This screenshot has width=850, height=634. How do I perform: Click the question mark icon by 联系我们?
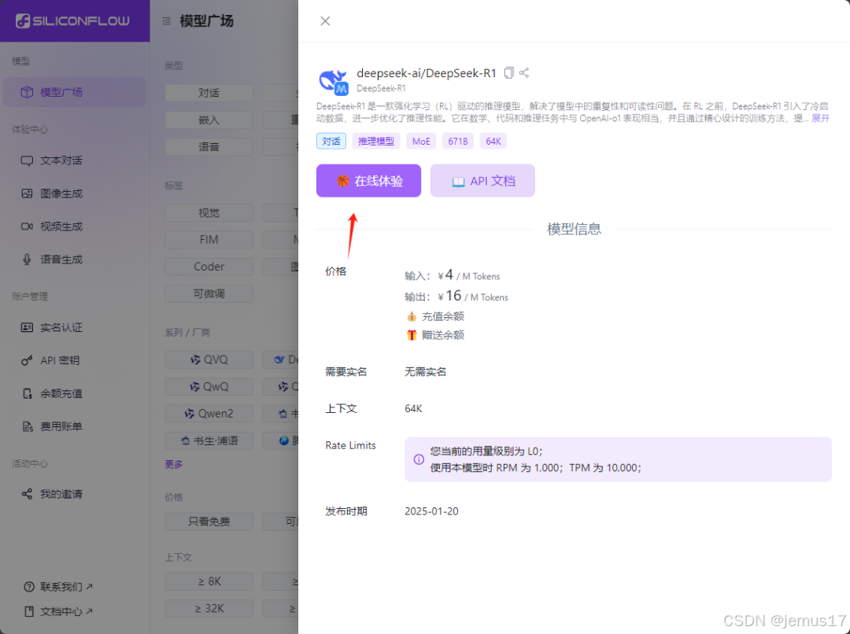29,587
